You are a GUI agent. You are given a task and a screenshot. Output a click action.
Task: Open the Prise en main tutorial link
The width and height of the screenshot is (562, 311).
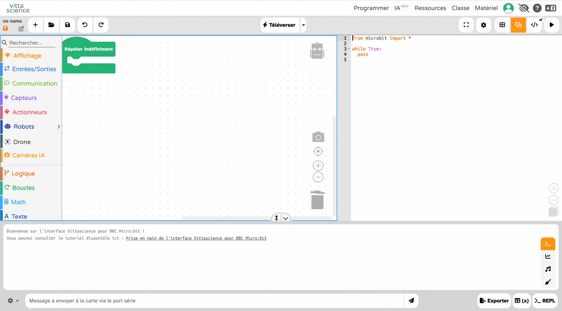[196, 238]
